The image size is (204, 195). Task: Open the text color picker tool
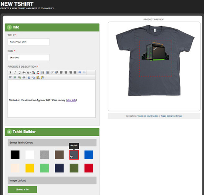34,72
